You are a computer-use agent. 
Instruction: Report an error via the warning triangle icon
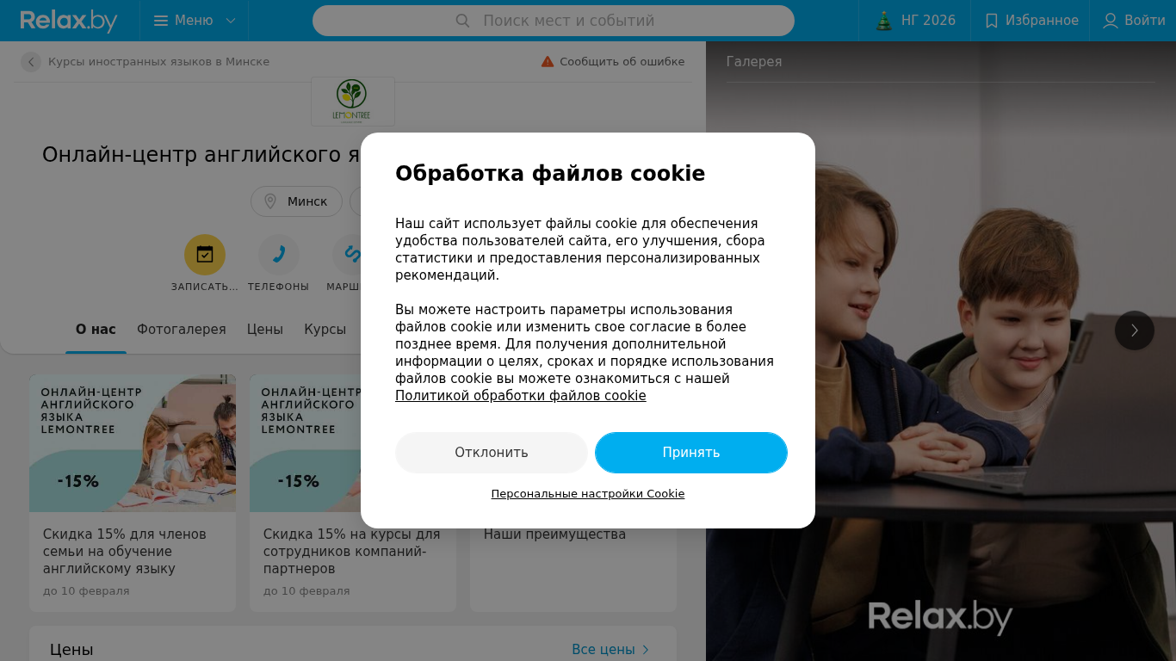(x=548, y=62)
